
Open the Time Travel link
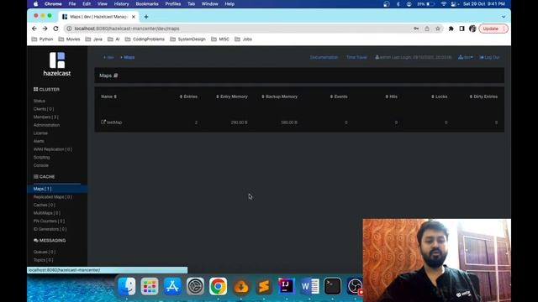[x=356, y=57]
